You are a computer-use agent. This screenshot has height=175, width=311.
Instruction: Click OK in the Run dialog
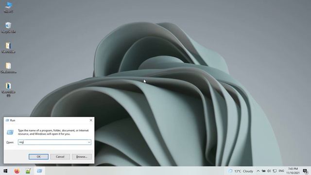pyautogui.click(x=38, y=157)
